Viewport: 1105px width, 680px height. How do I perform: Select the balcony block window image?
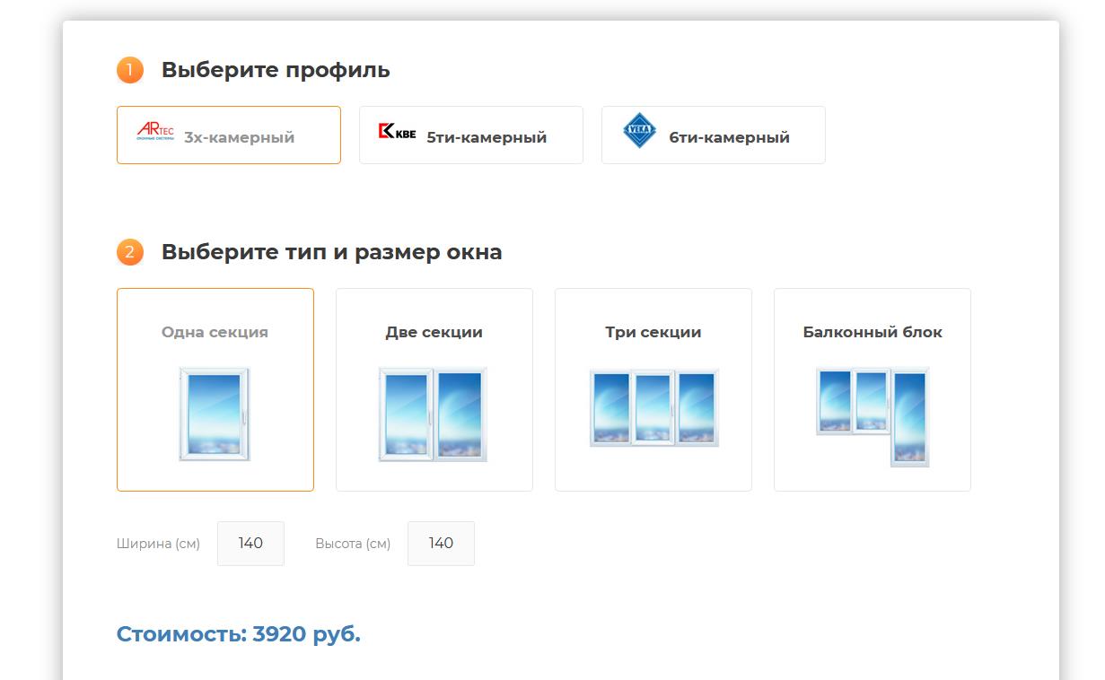tap(873, 415)
